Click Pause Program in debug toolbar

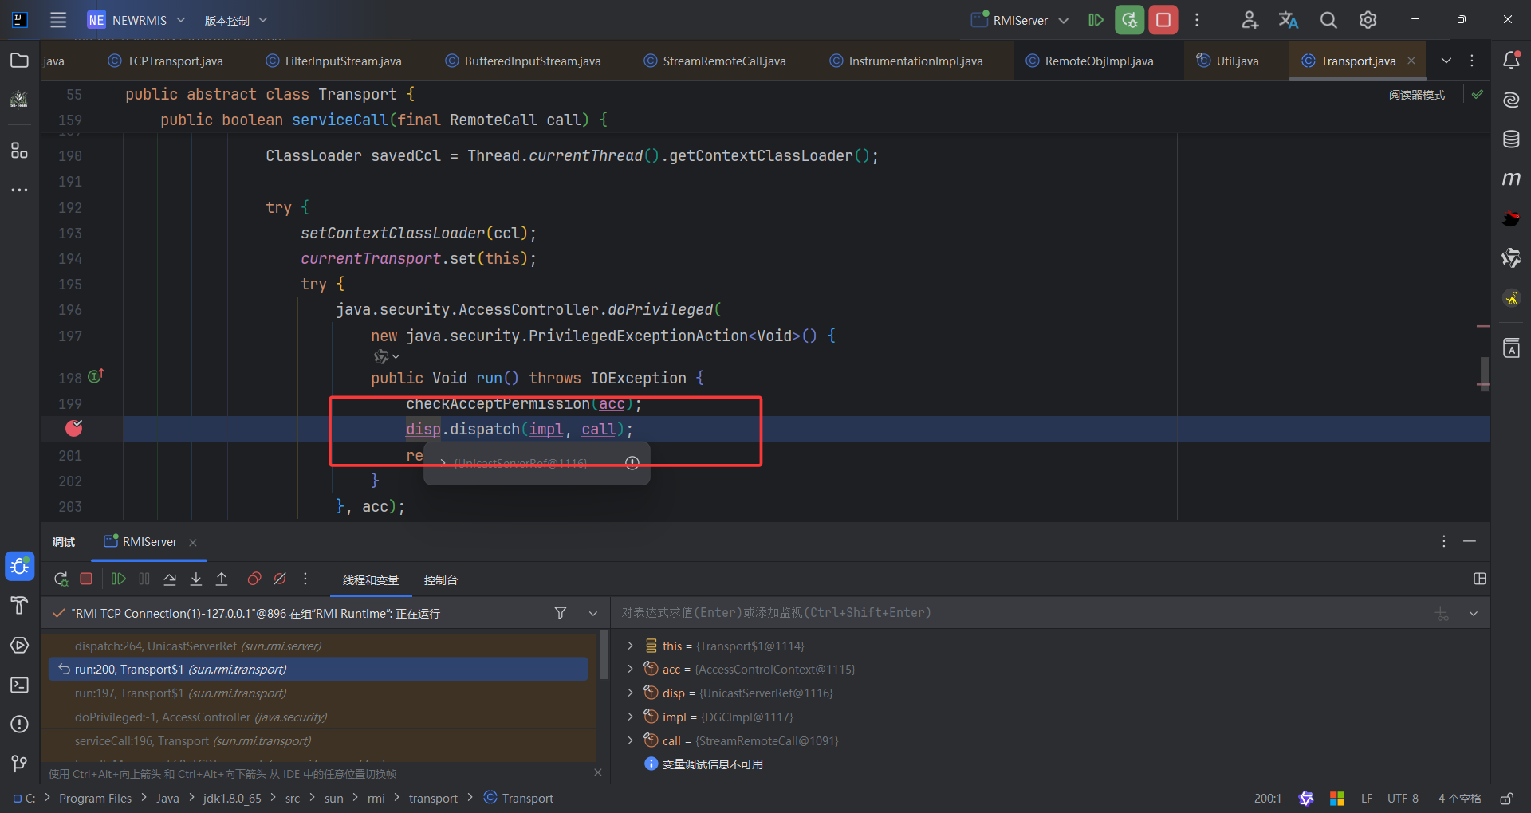click(x=144, y=579)
